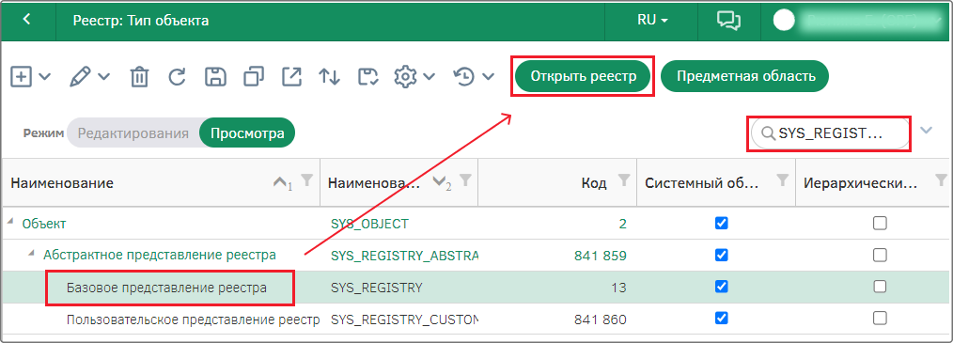This screenshot has width=953, height=343.
Task: Click the copy duplicate icon
Action: click(x=253, y=77)
